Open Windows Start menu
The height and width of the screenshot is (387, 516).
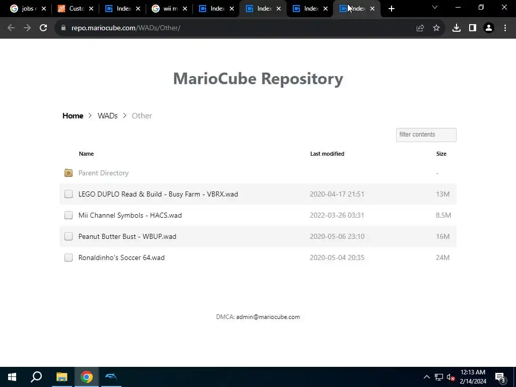pos(12,377)
